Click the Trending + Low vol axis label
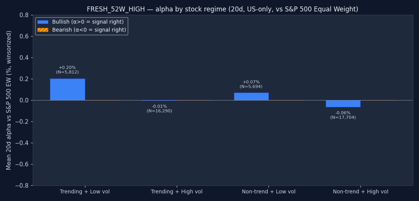The height and width of the screenshot is (201, 419). point(85,192)
